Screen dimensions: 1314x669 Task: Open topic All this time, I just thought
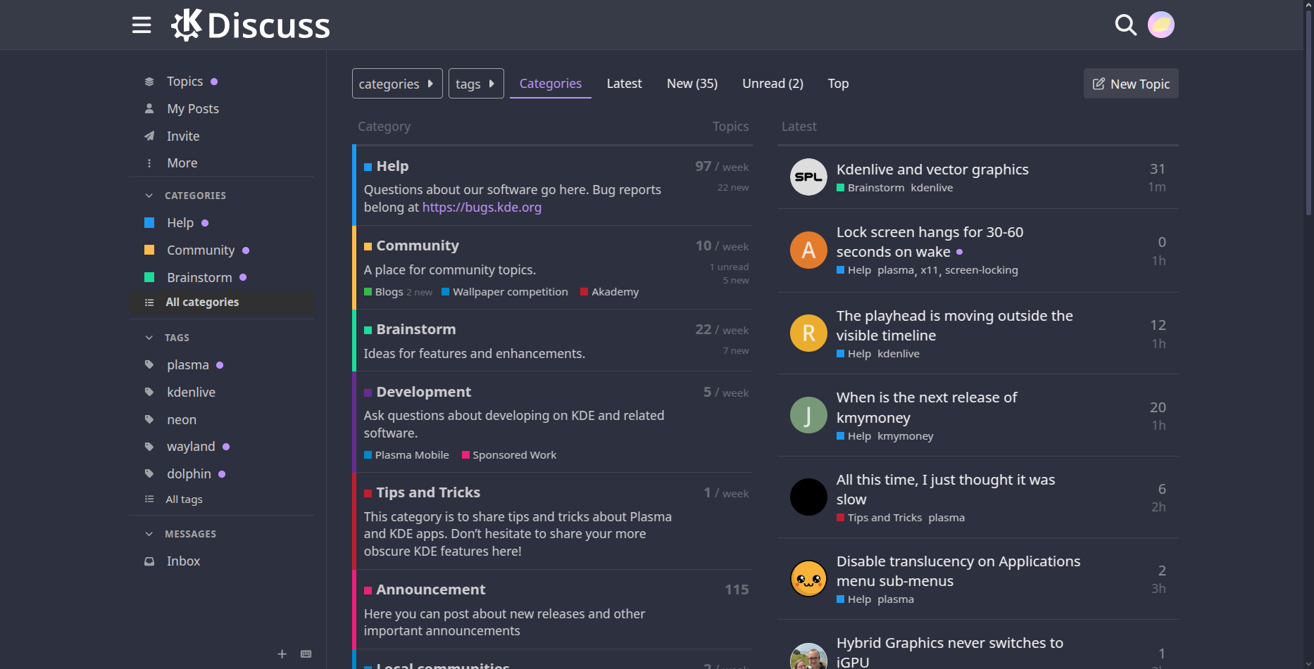coord(946,490)
